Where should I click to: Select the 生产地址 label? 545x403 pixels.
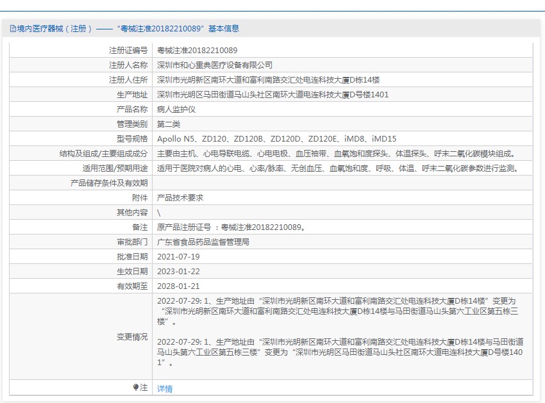click(x=132, y=94)
